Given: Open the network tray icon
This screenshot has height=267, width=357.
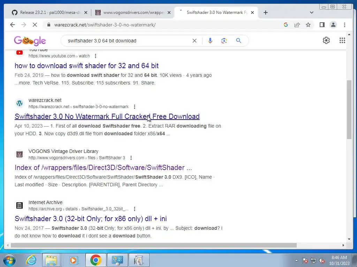Looking at the screenshot, I should 313,261.
